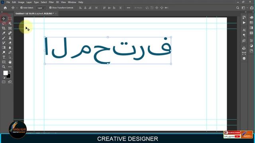The image size is (255, 143).
Task: Select the Rectangular Marquee tool
Action: coord(10,19)
